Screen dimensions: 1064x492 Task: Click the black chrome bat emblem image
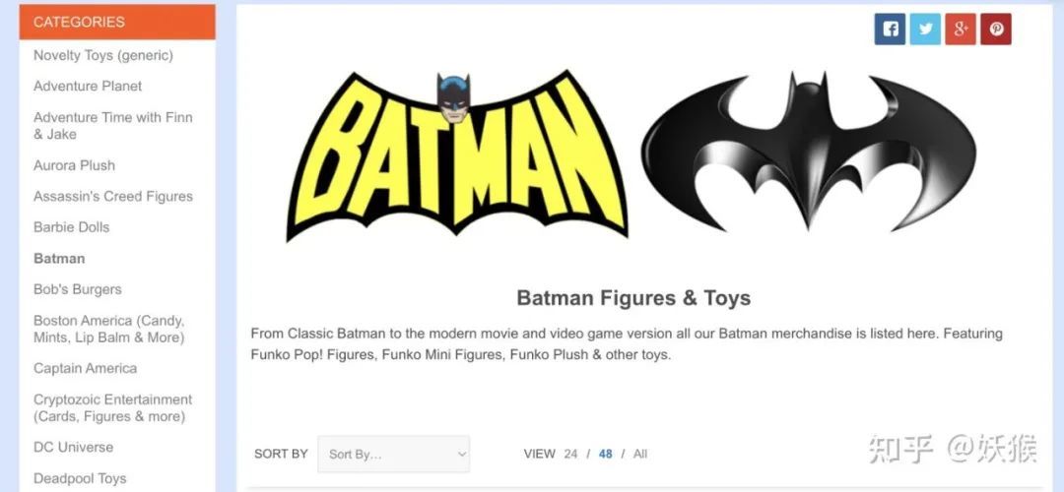tap(808, 151)
